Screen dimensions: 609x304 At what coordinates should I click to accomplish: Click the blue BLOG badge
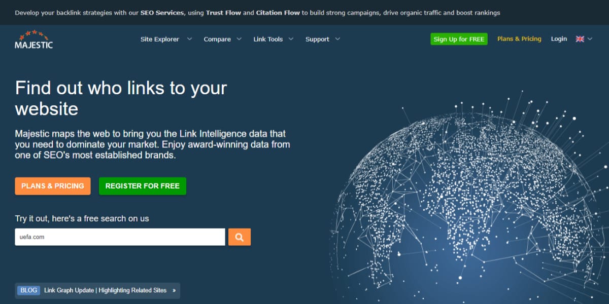28,290
